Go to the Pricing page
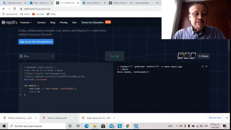The image size is (231, 130). point(64,22)
